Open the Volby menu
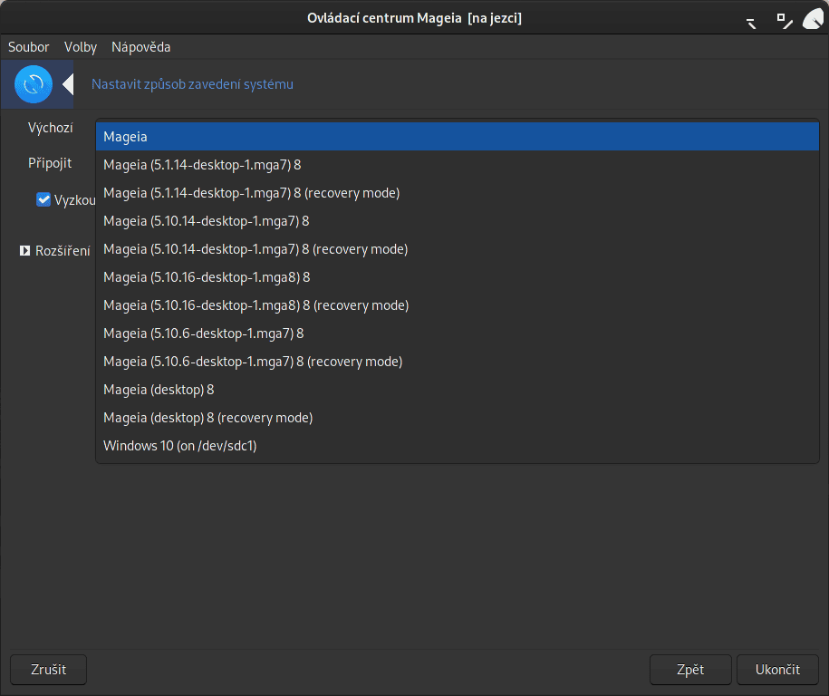Viewport: 829px width, 696px height. [x=80, y=46]
